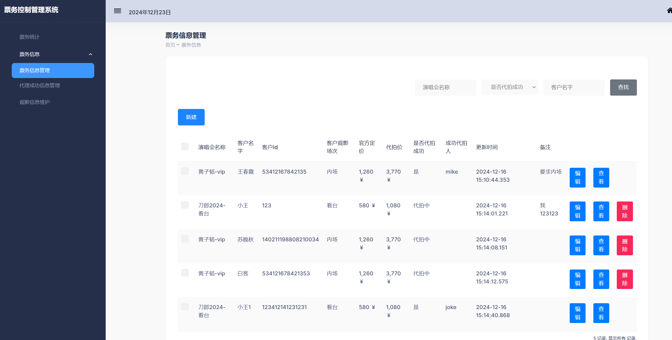Select 票务信息管理 sidebar item

(53, 71)
